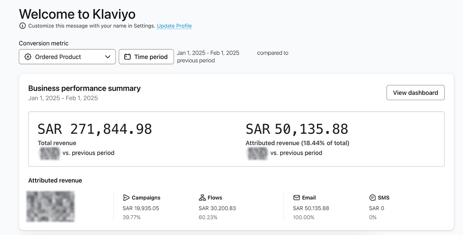Click the SAR 50,135.88 attributed revenue figure
Viewport: 463px width, 235px height.
[297, 129]
